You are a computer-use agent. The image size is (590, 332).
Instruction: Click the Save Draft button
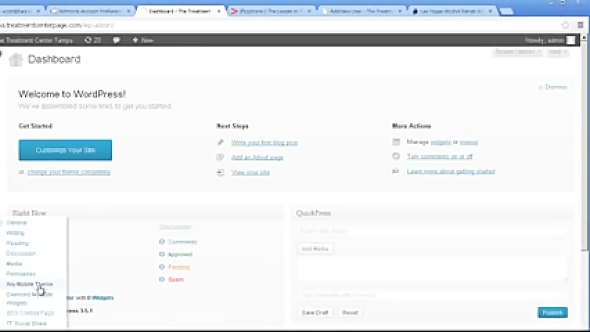315,312
